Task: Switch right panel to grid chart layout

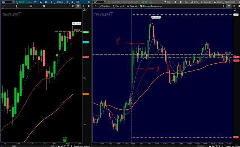Action: tap(229, 6)
